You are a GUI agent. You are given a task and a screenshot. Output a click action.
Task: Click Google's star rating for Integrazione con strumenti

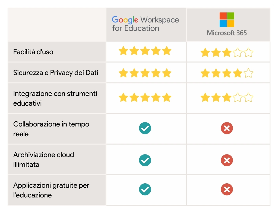point(145,97)
